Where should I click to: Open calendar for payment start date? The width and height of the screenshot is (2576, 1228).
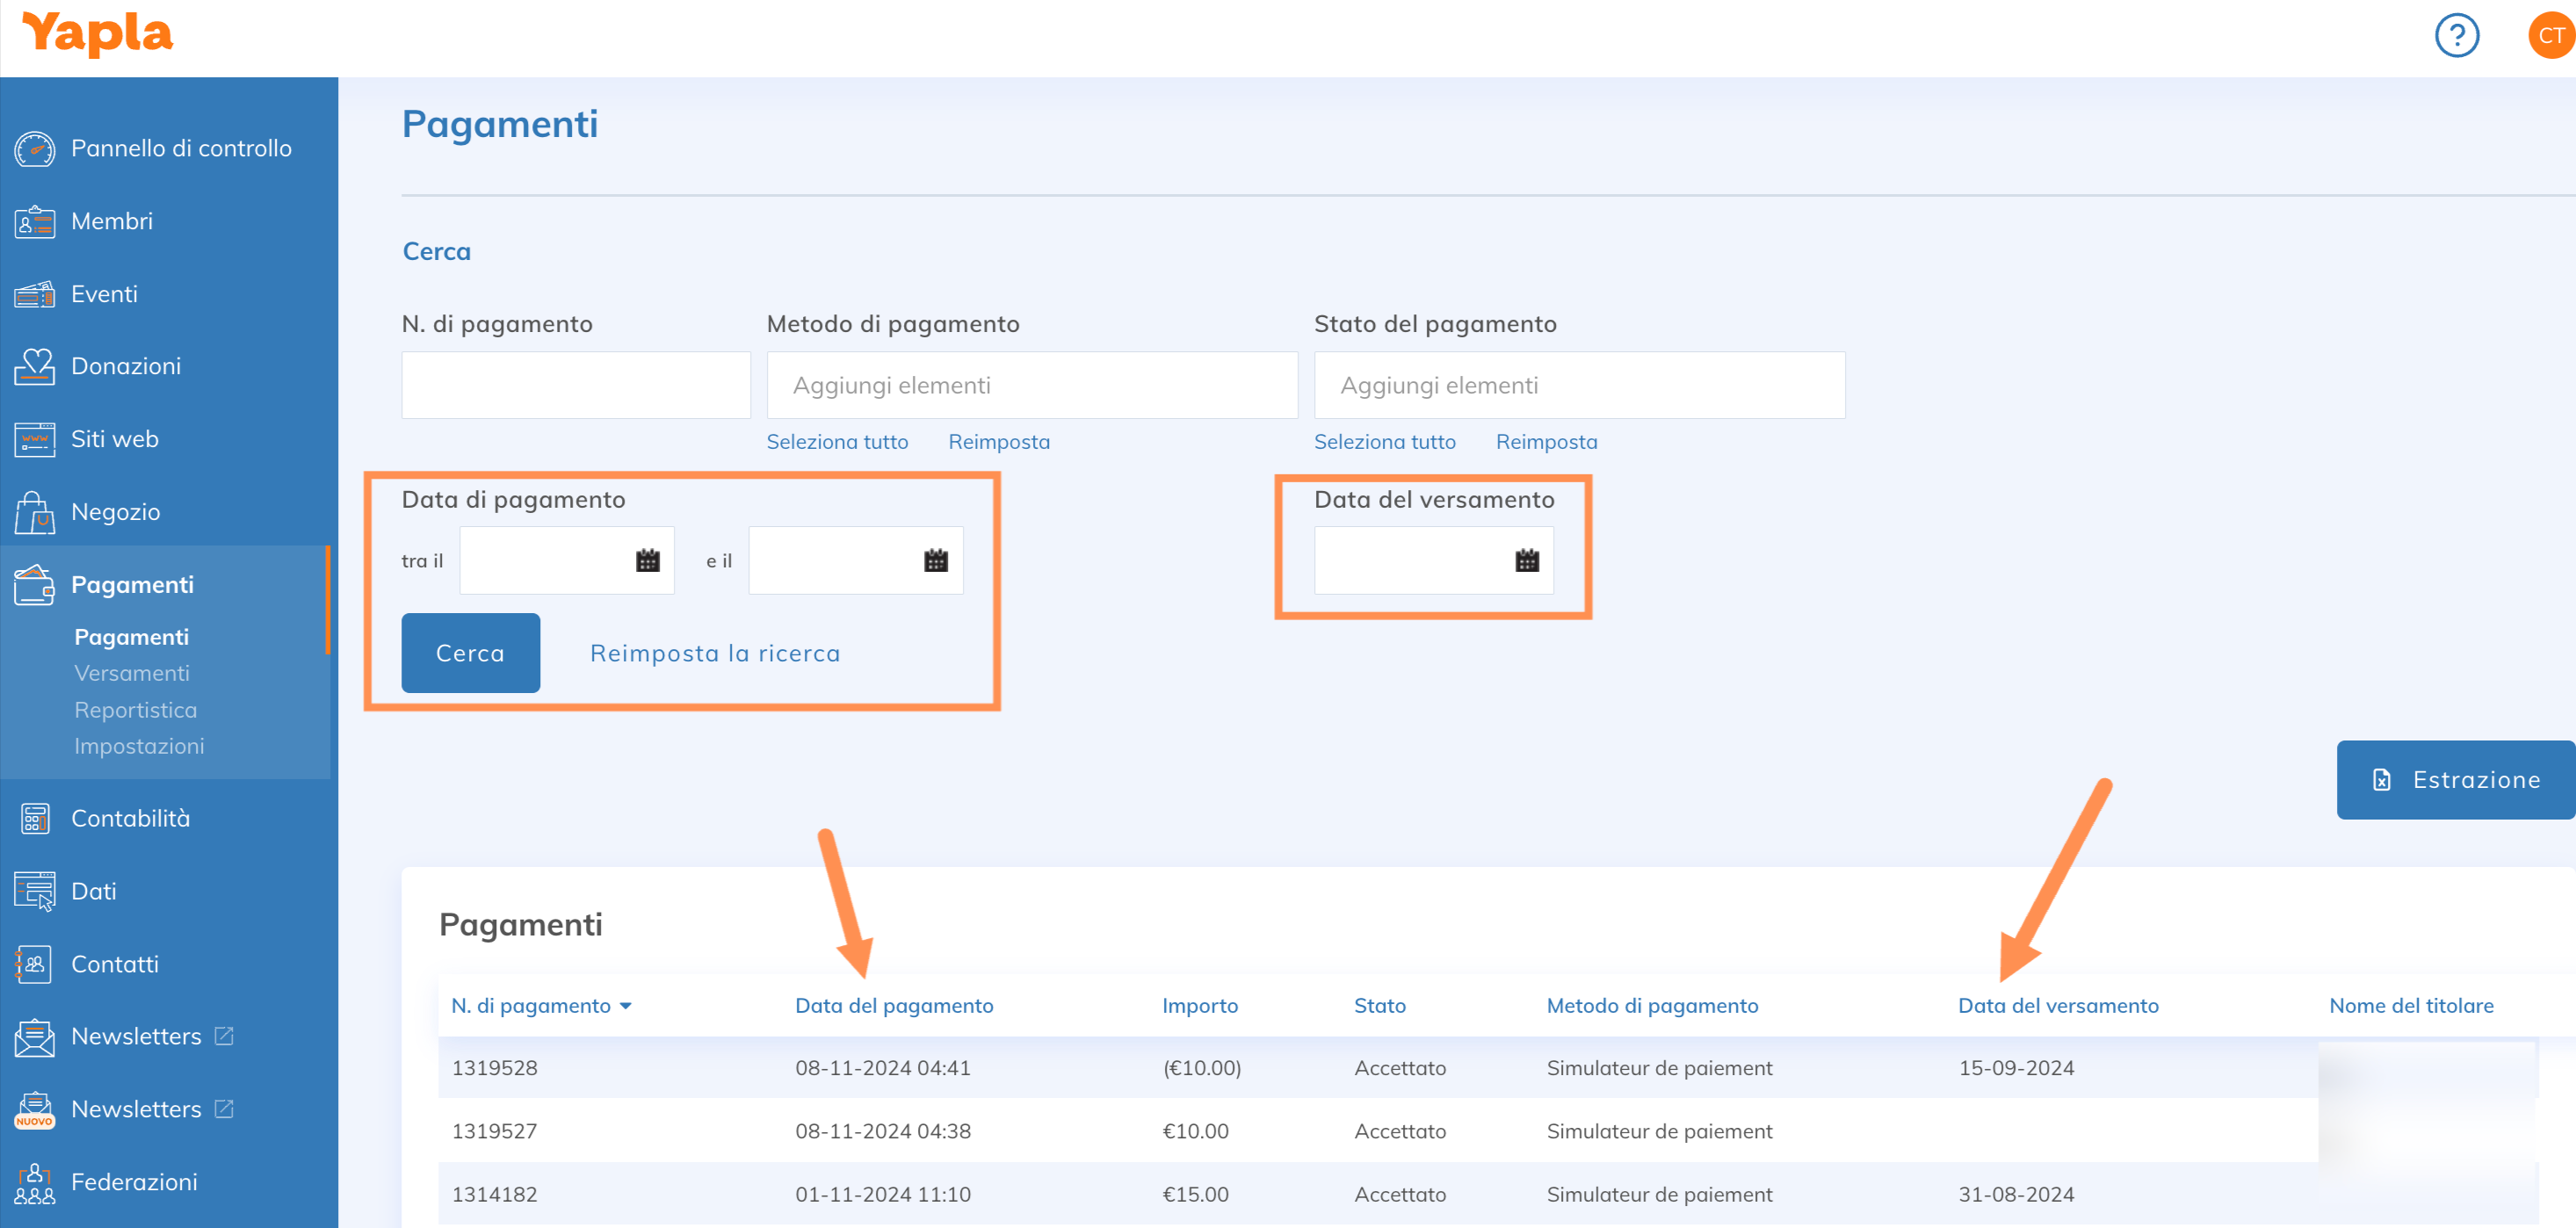coord(647,561)
